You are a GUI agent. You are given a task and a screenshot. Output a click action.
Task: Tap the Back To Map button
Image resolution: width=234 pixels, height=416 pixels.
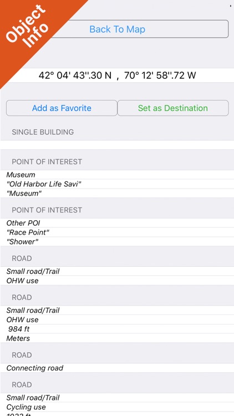point(117,29)
